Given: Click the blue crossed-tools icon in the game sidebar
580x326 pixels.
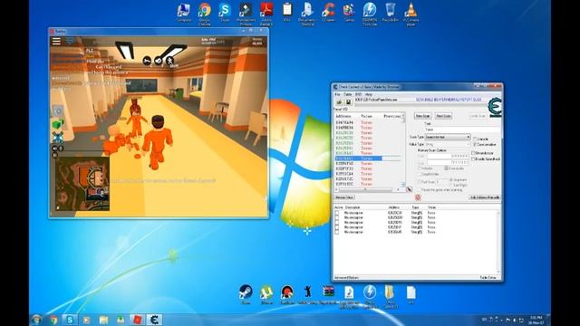Looking at the screenshot, I should coord(58,137).
